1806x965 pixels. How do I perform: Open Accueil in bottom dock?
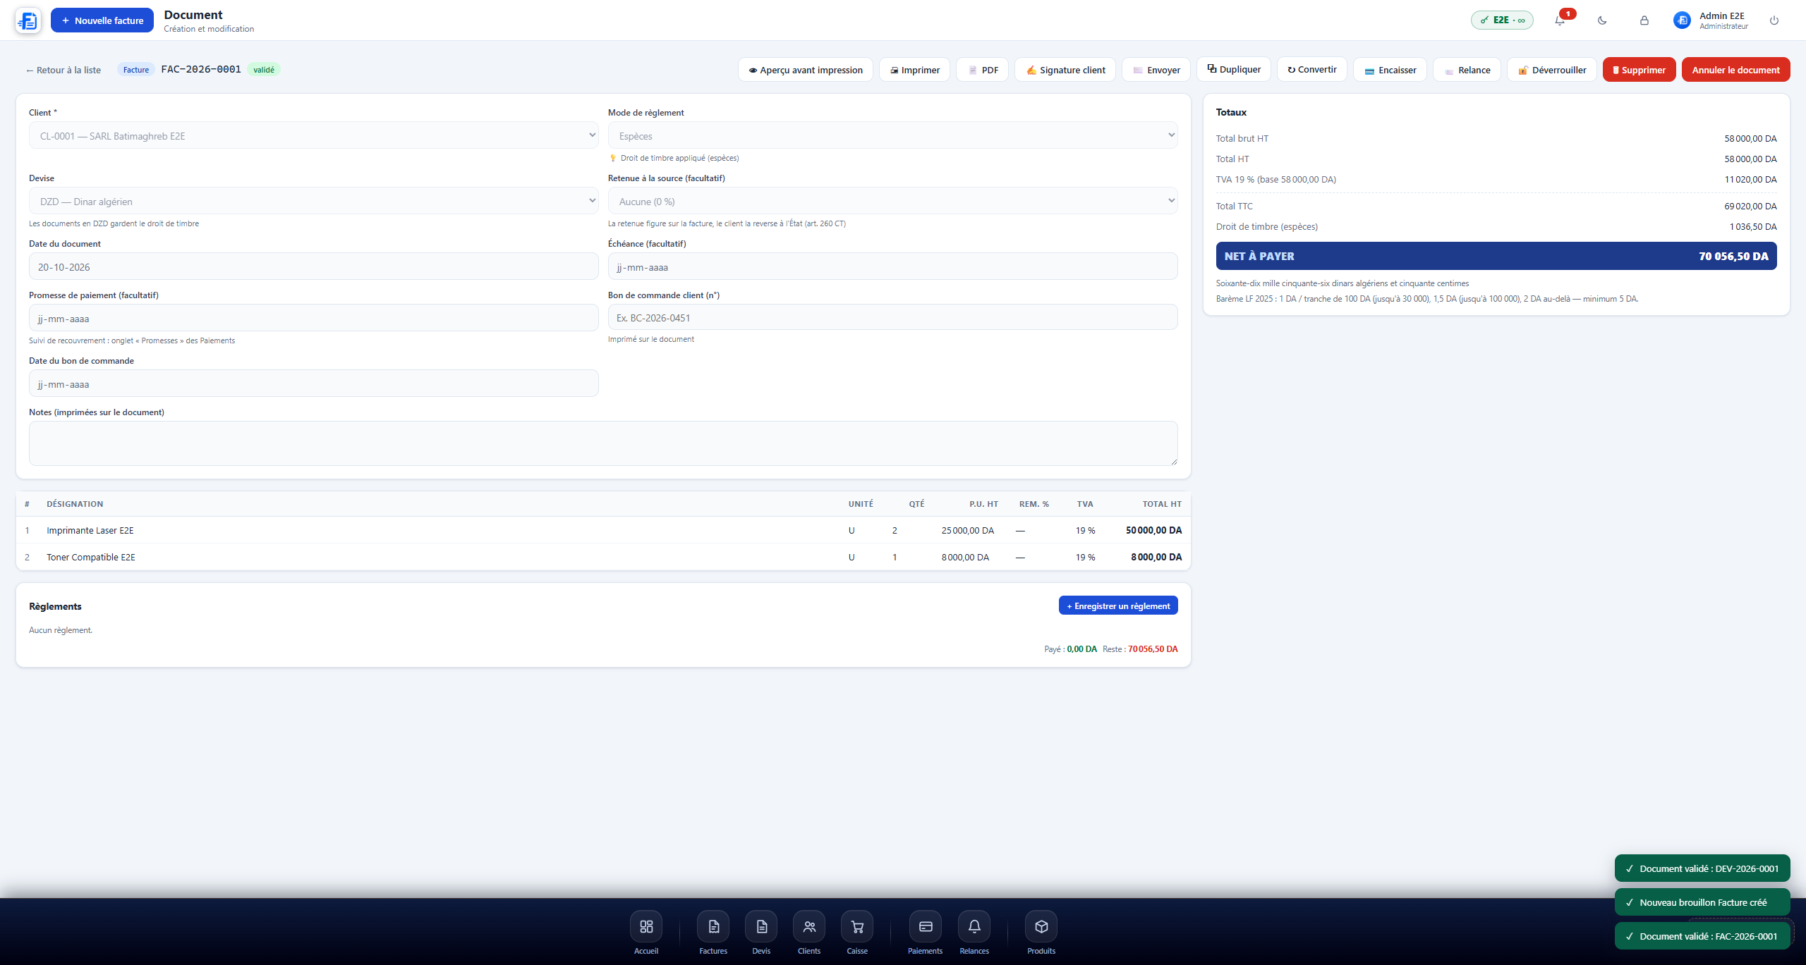point(646,933)
